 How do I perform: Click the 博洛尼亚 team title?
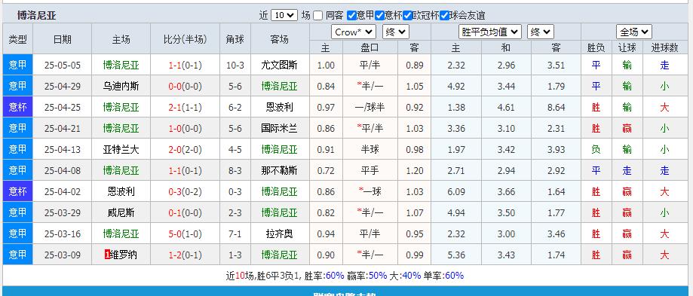point(37,16)
